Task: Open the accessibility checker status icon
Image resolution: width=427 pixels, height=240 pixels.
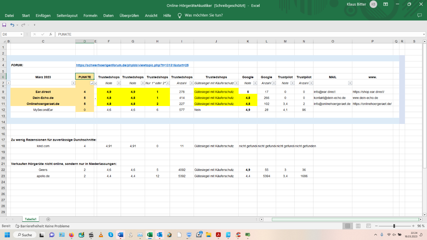Action: pyautogui.click(x=17, y=226)
